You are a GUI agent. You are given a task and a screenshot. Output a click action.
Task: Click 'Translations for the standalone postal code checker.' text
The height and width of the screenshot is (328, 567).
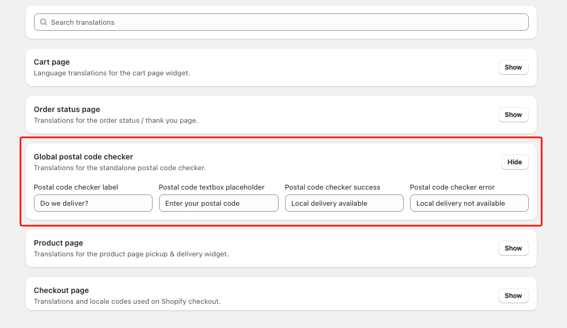point(120,168)
